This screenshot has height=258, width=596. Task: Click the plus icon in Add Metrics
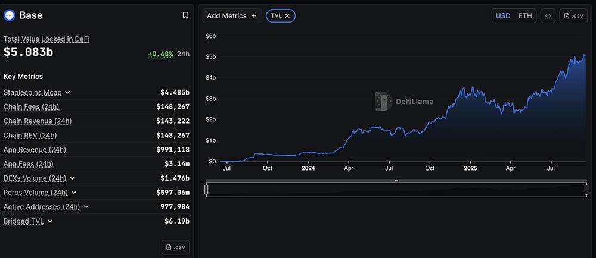(x=254, y=16)
